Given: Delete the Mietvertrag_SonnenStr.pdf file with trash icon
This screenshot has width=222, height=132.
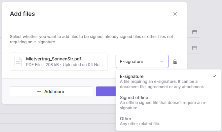Looking at the screenshot, I should click(175, 61).
